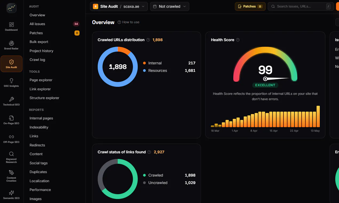The width and height of the screenshot is (339, 203).
Task: Click the How to use link
Action: tap(128, 22)
